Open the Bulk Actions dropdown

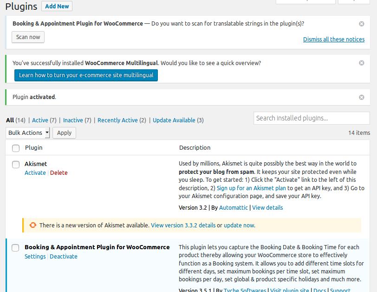28,133
